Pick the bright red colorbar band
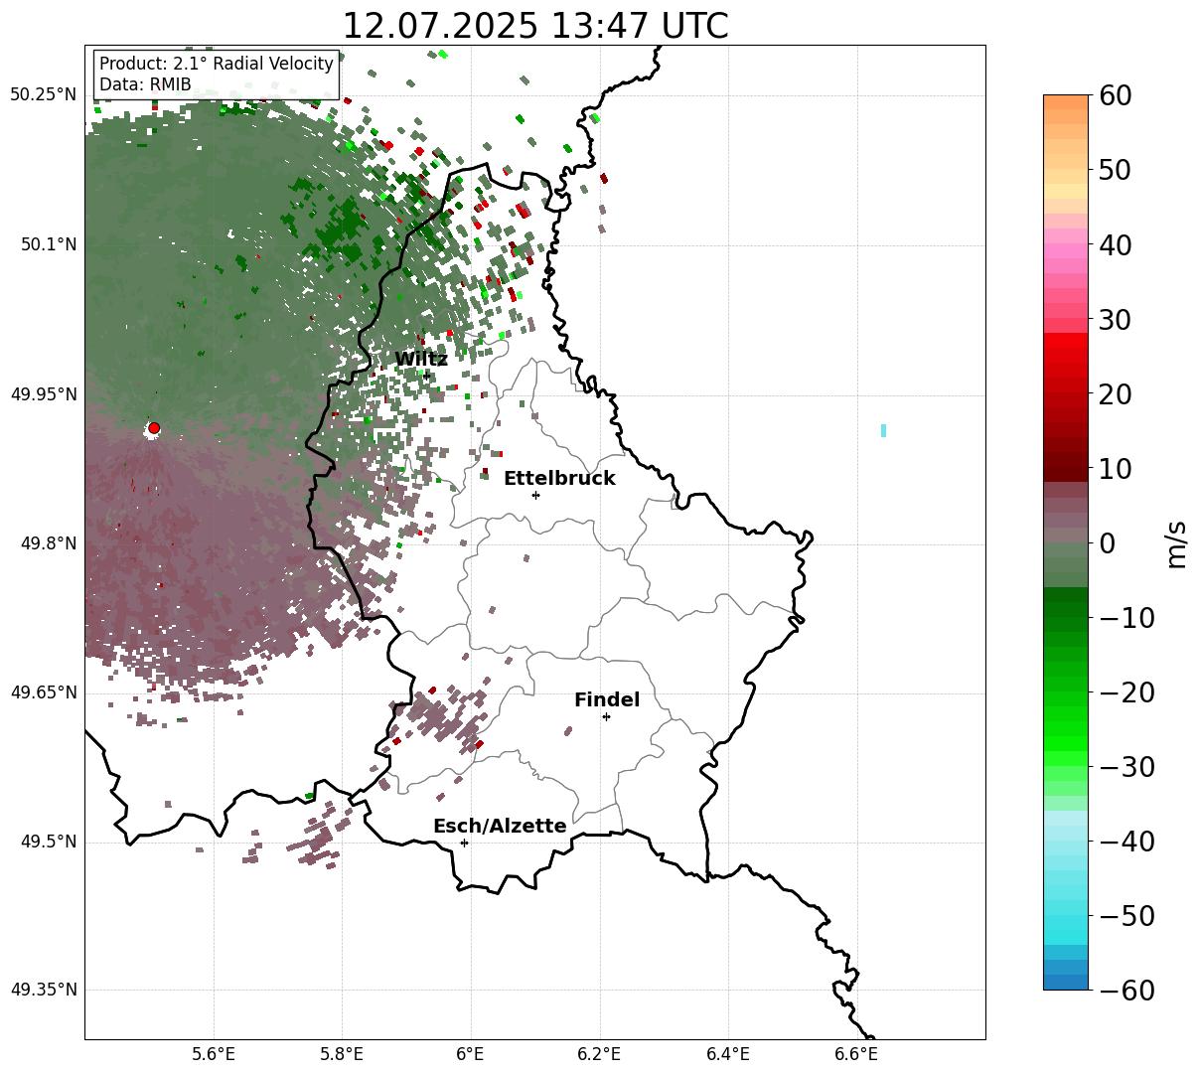This screenshot has width=1199, height=1074. coord(1066,341)
